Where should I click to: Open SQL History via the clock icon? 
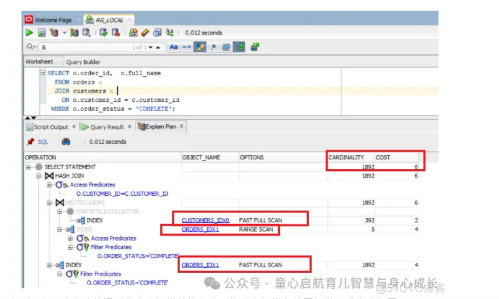156,33
